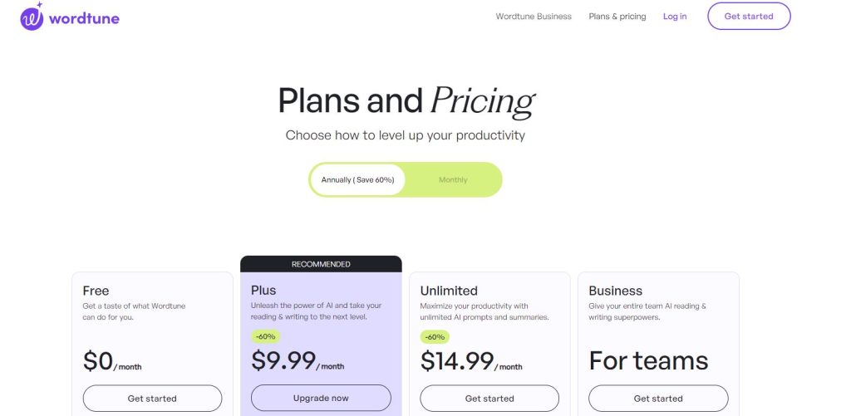Click Get started under Business plan
Viewport: 851px width, 416px height.
point(658,399)
